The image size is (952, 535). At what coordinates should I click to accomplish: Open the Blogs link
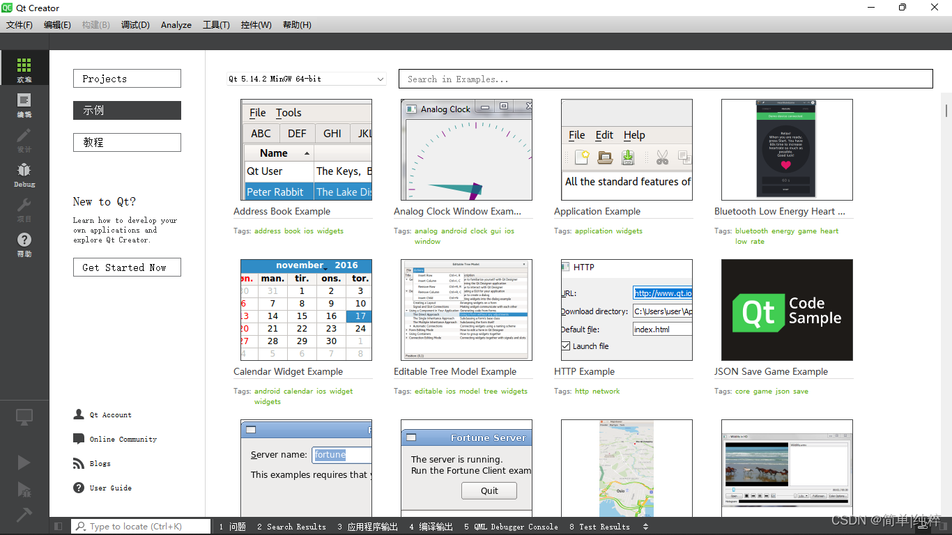coord(100,464)
